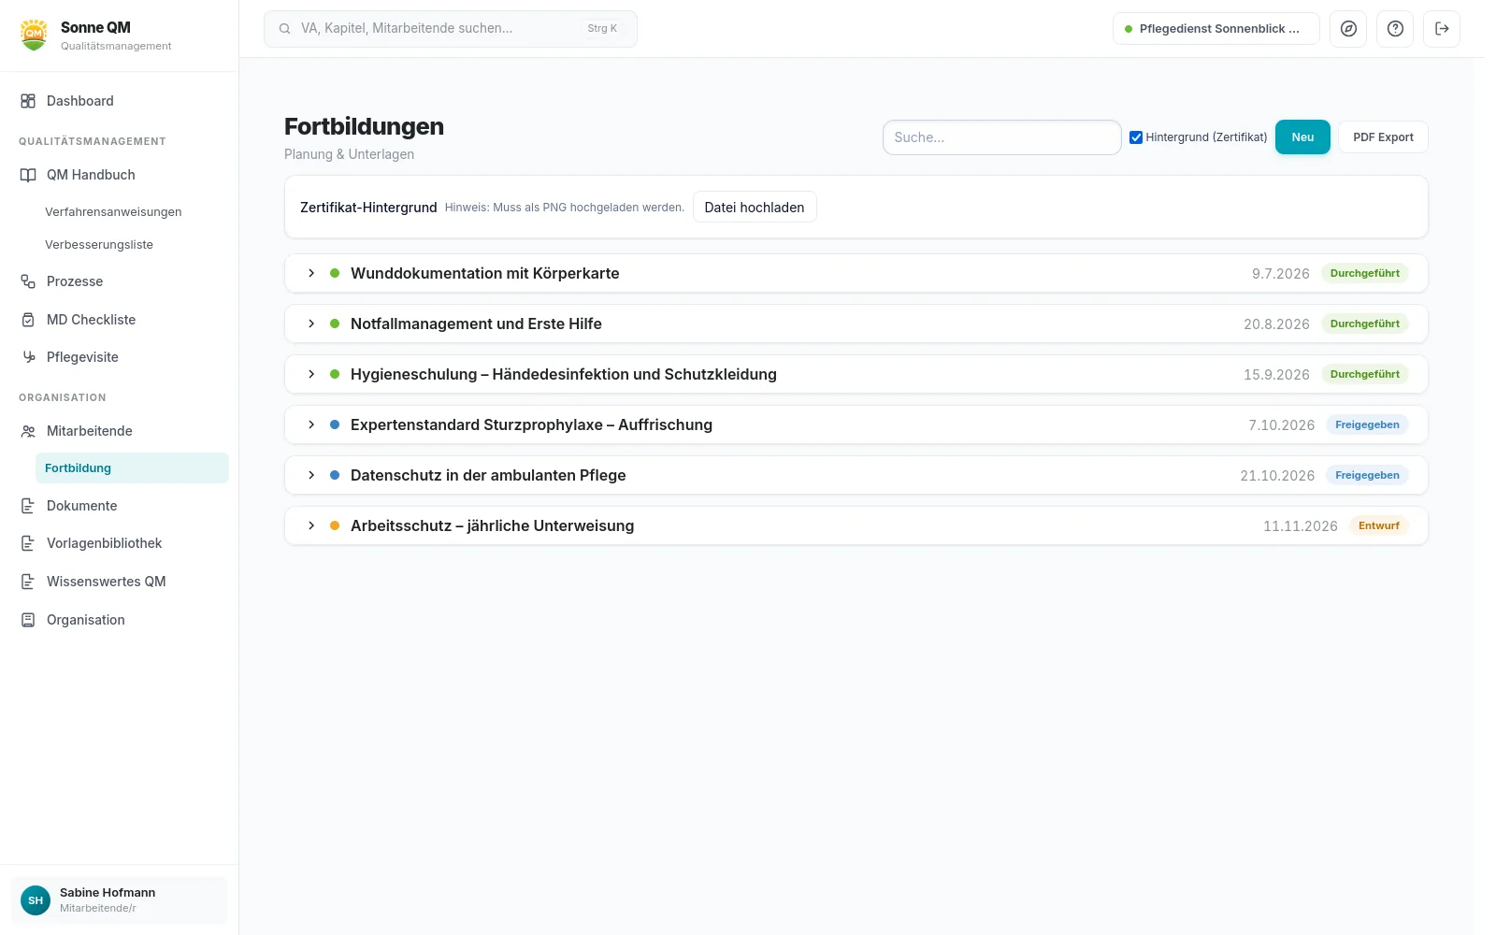Click the Neu button

click(1302, 137)
